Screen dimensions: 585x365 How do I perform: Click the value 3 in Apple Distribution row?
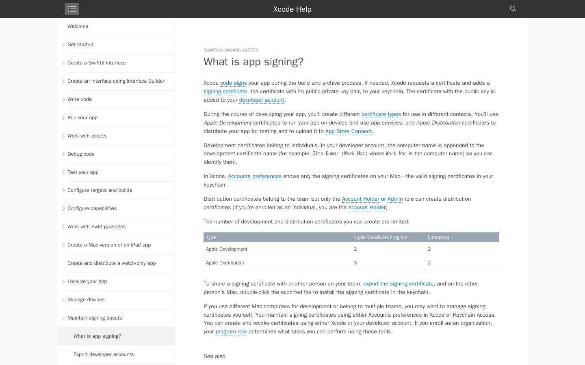(x=355, y=263)
